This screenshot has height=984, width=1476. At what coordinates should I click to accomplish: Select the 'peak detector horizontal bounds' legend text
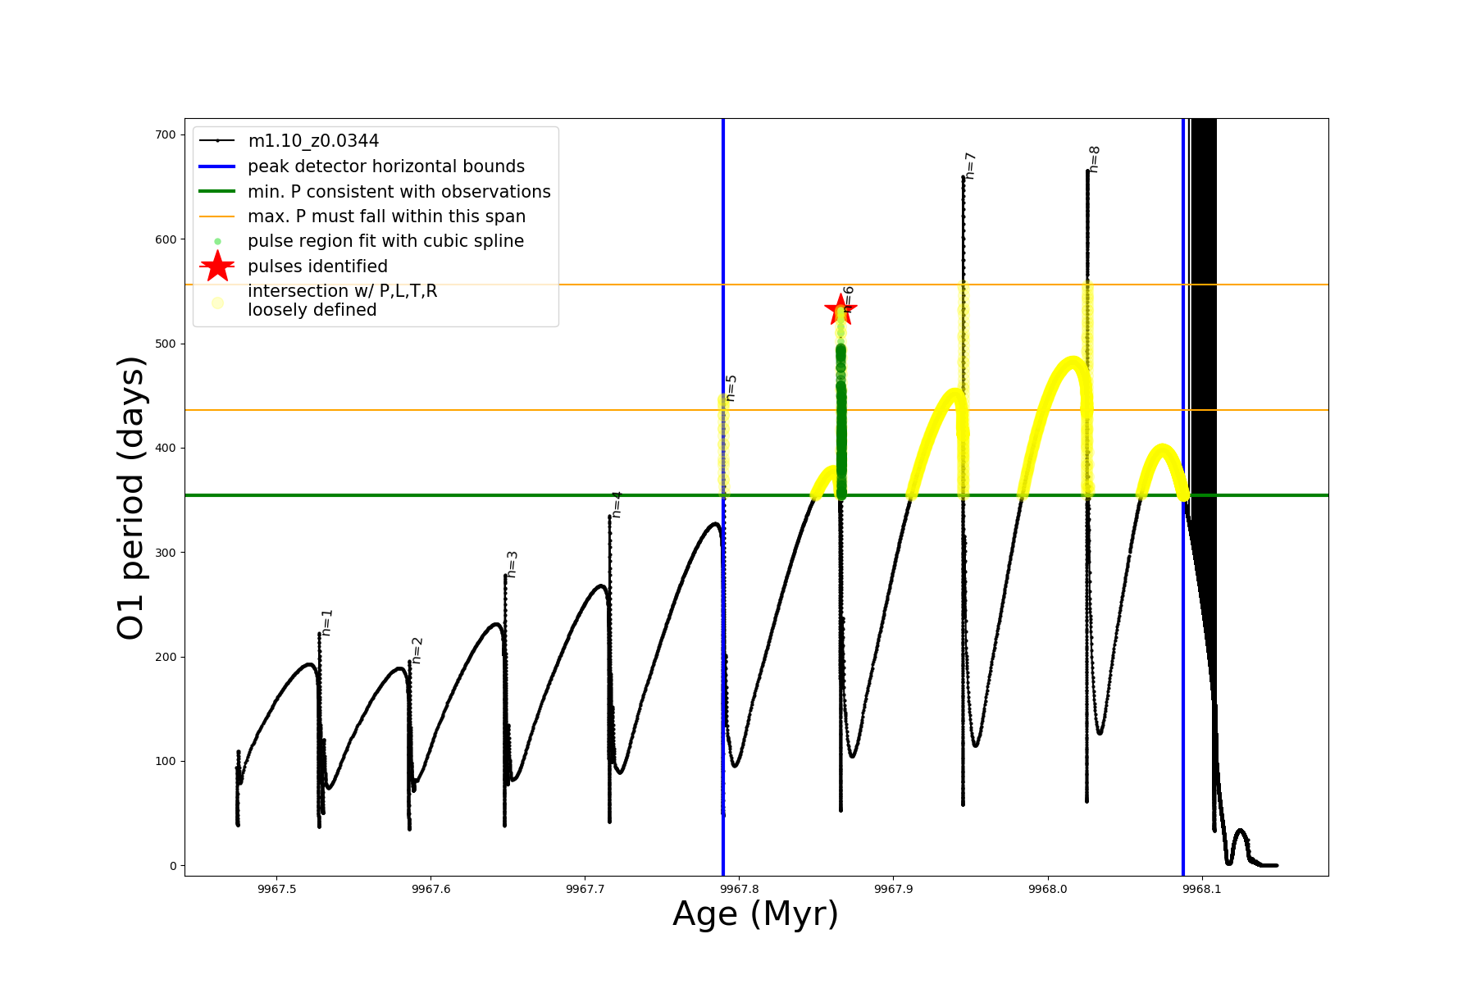point(385,166)
